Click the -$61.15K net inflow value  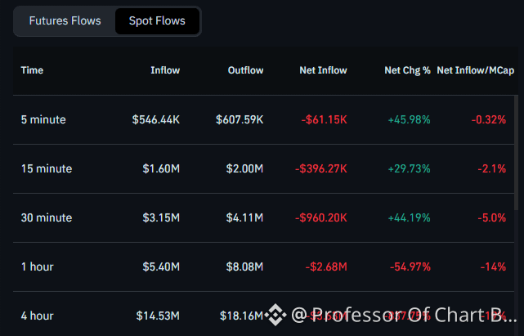pos(325,119)
